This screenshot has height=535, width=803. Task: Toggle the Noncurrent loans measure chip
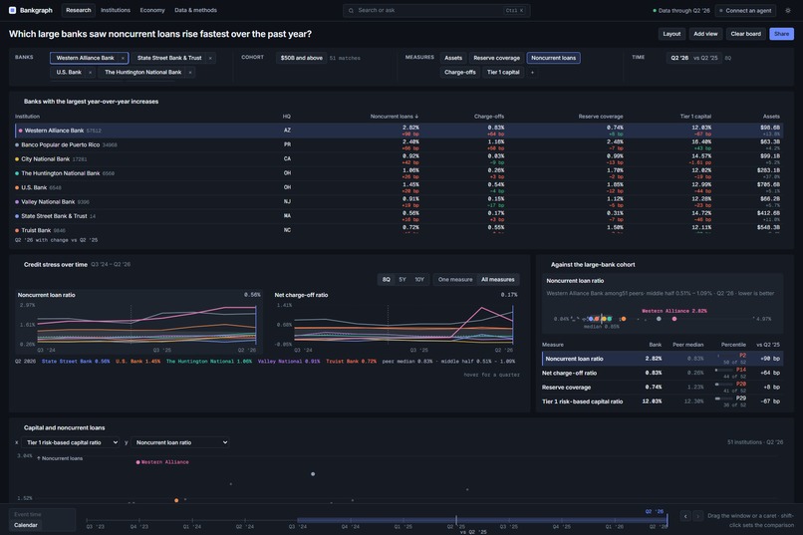(553, 58)
